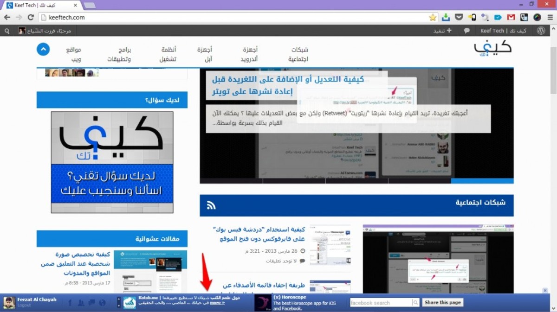Image resolution: width=557 pixels, height=312 pixels.
Task: Click the round color wheel extension icon
Action: point(537,17)
